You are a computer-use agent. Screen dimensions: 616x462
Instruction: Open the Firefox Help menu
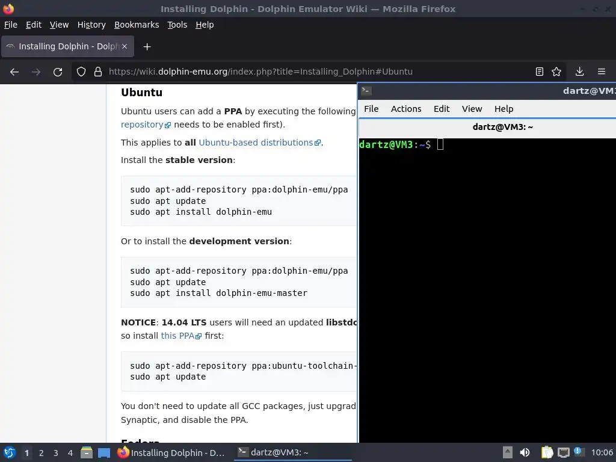[205, 25]
